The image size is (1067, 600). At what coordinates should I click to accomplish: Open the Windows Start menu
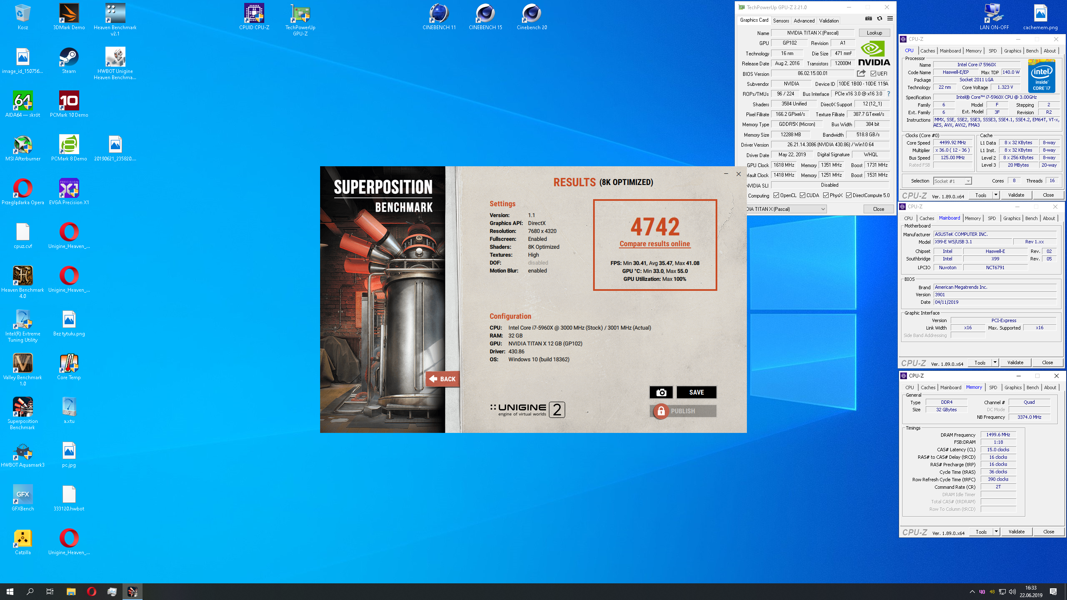(x=10, y=592)
